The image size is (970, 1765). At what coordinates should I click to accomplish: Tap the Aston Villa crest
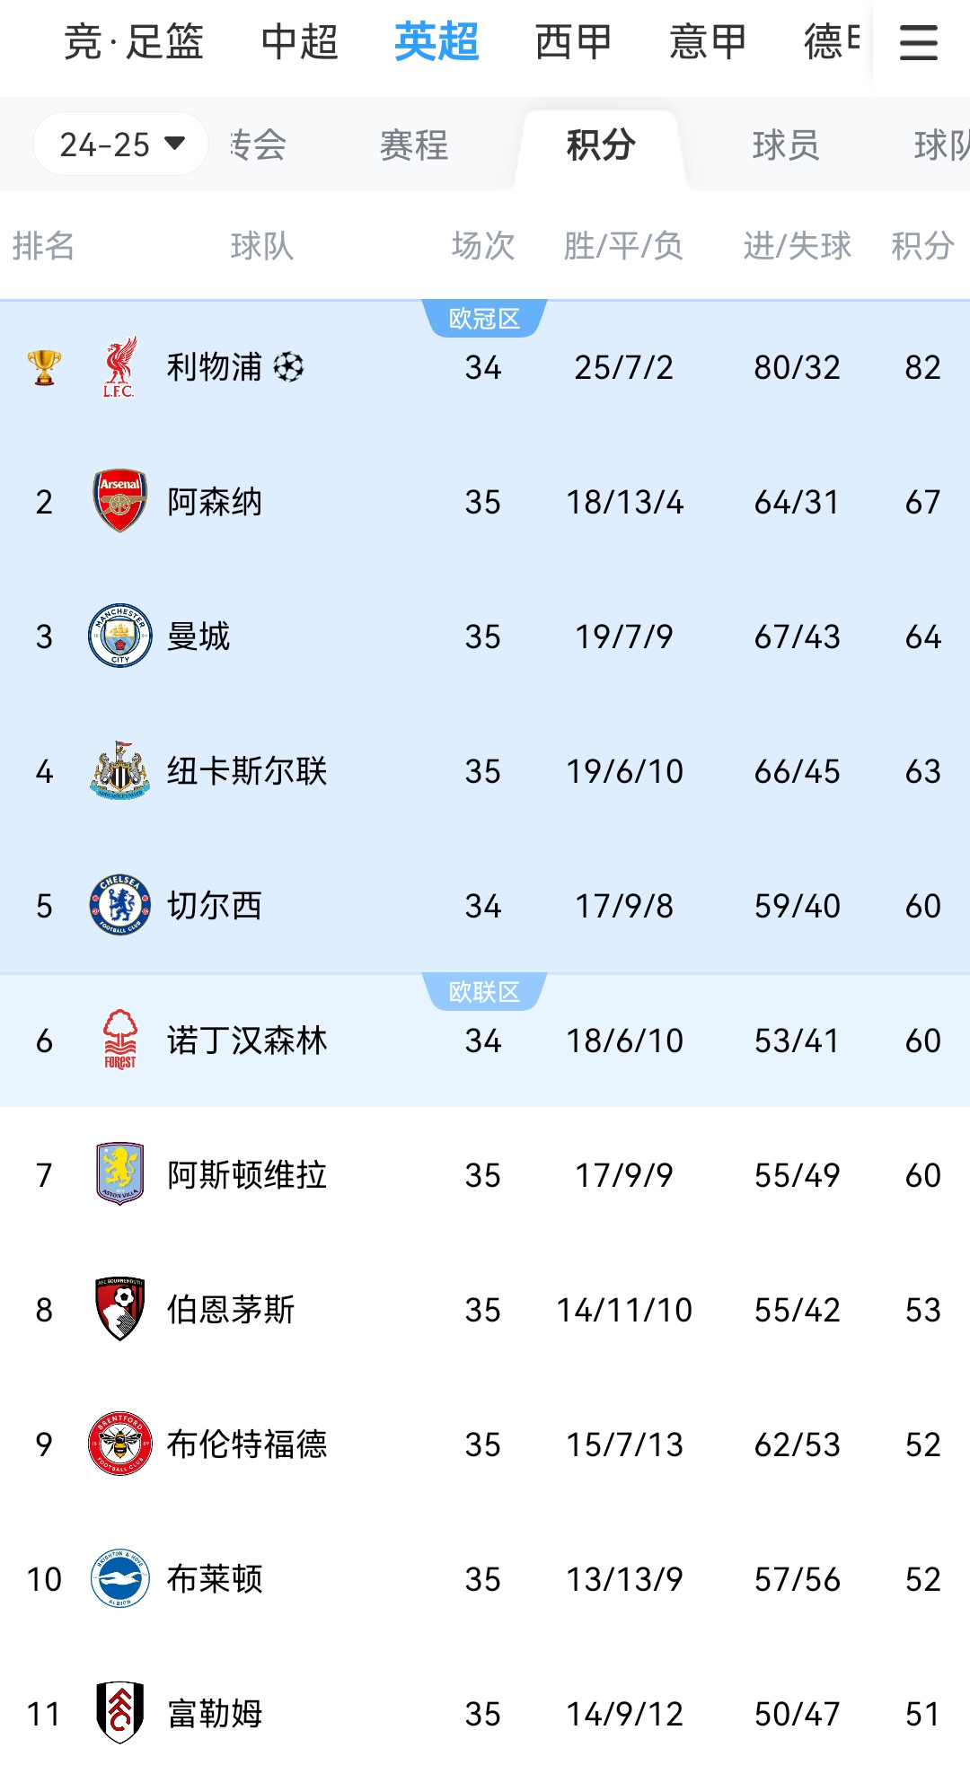(119, 1174)
